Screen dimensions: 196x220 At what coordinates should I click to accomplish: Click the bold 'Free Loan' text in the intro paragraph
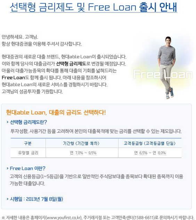(13, 77)
